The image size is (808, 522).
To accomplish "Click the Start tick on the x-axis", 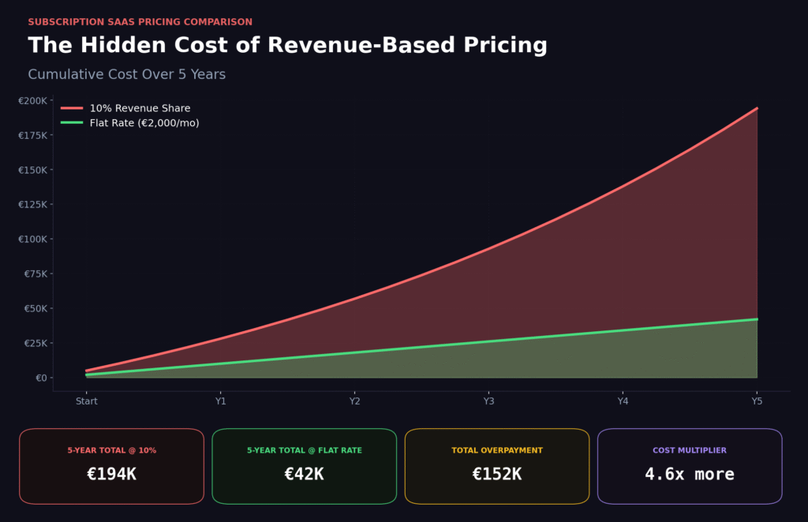I will click(87, 401).
